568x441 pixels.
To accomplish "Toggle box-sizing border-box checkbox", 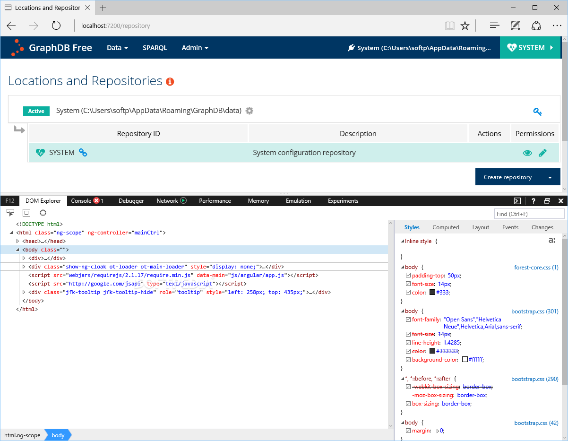I will coord(408,404).
